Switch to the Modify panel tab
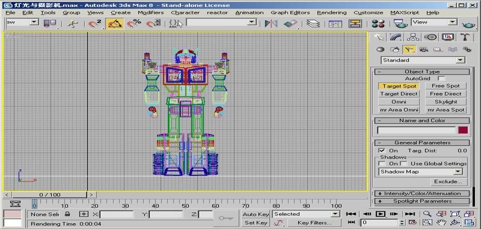The height and width of the screenshot is (229, 481). coord(396,37)
